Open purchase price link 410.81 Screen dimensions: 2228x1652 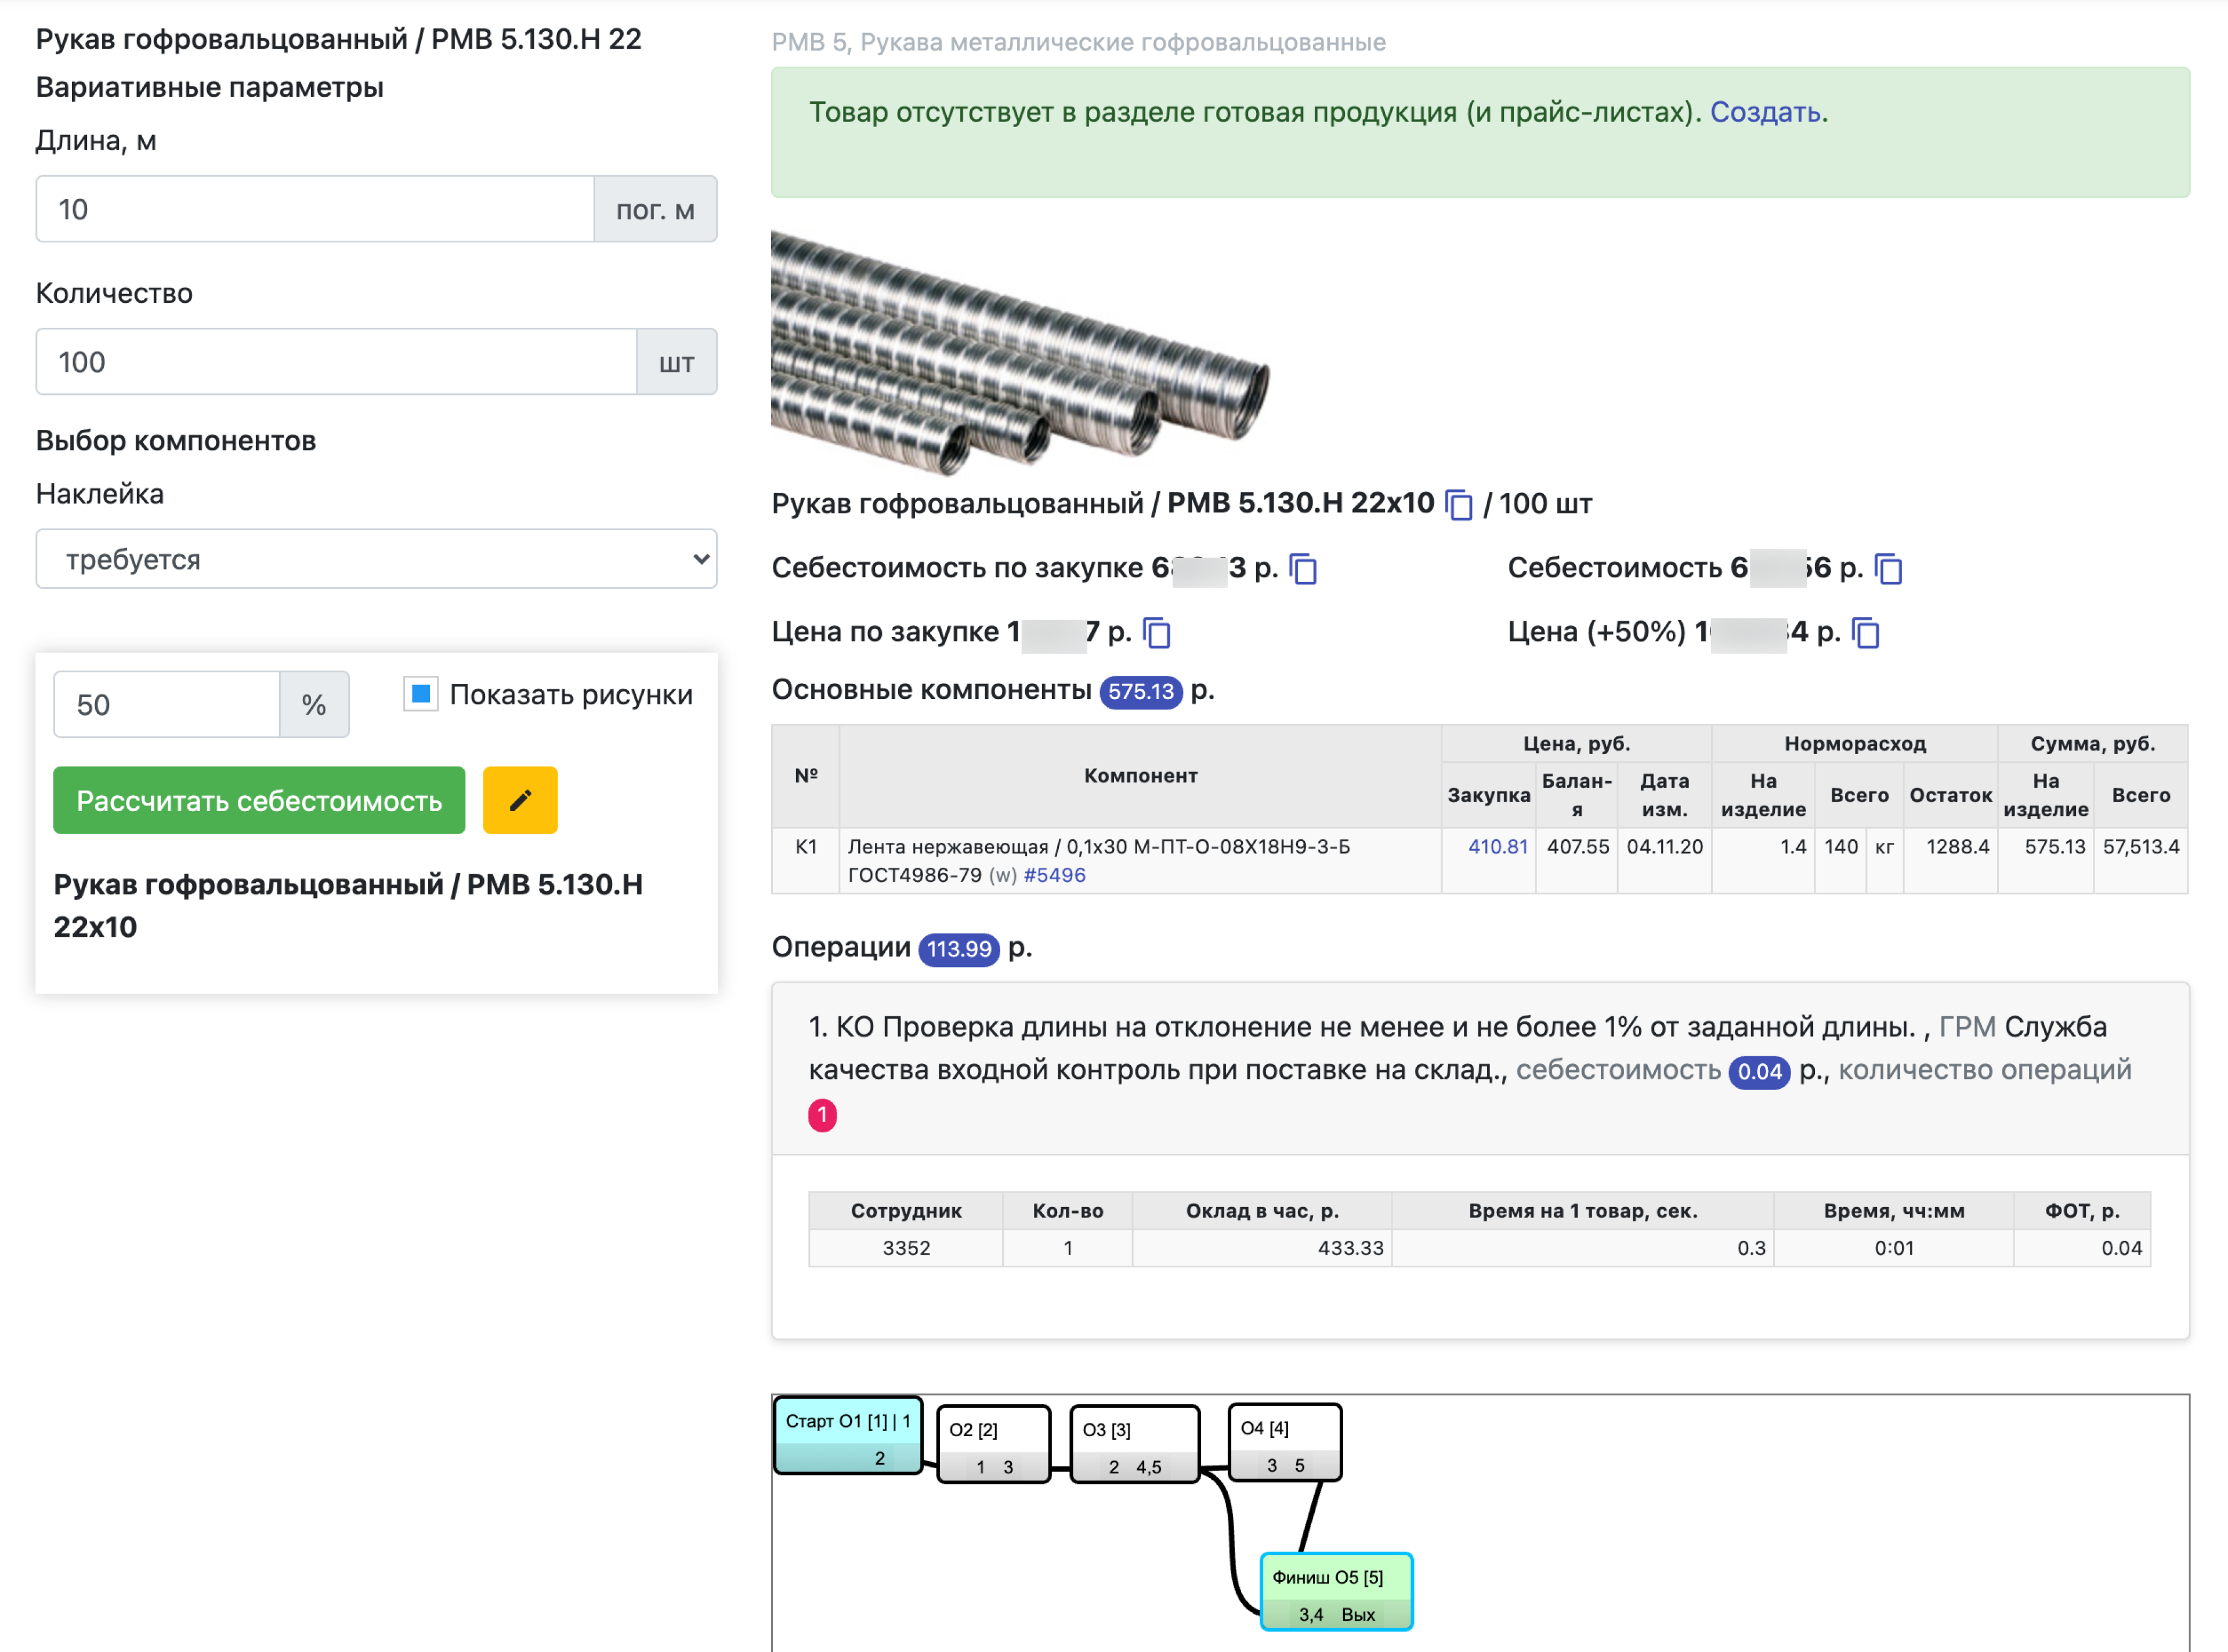(1497, 847)
